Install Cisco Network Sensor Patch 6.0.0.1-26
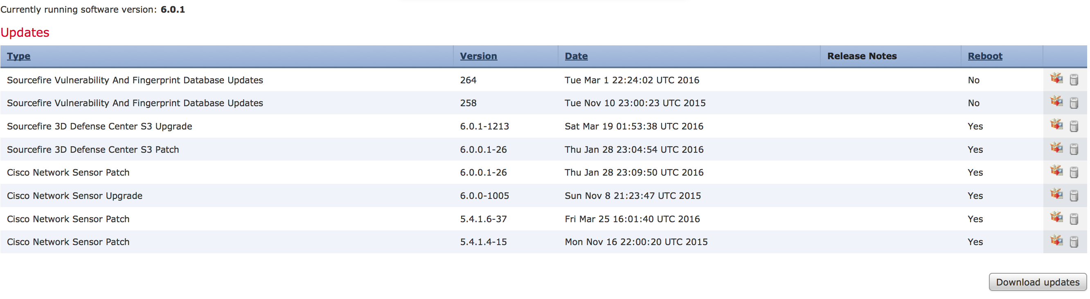The height and width of the screenshot is (299, 1090). [1056, 171]
